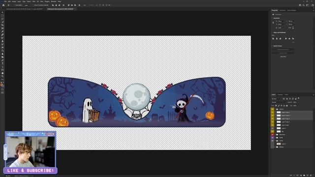Toggle Quick Mask mode icon
315x177 pixels.
2,89
